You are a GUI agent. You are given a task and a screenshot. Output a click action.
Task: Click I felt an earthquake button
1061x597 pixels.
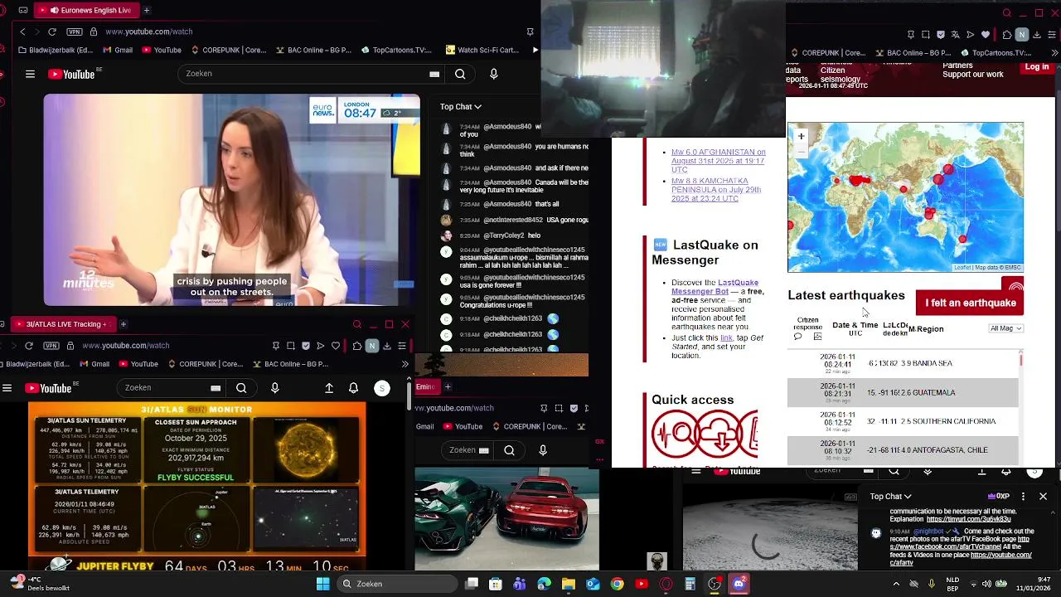[x=971, y=303]
